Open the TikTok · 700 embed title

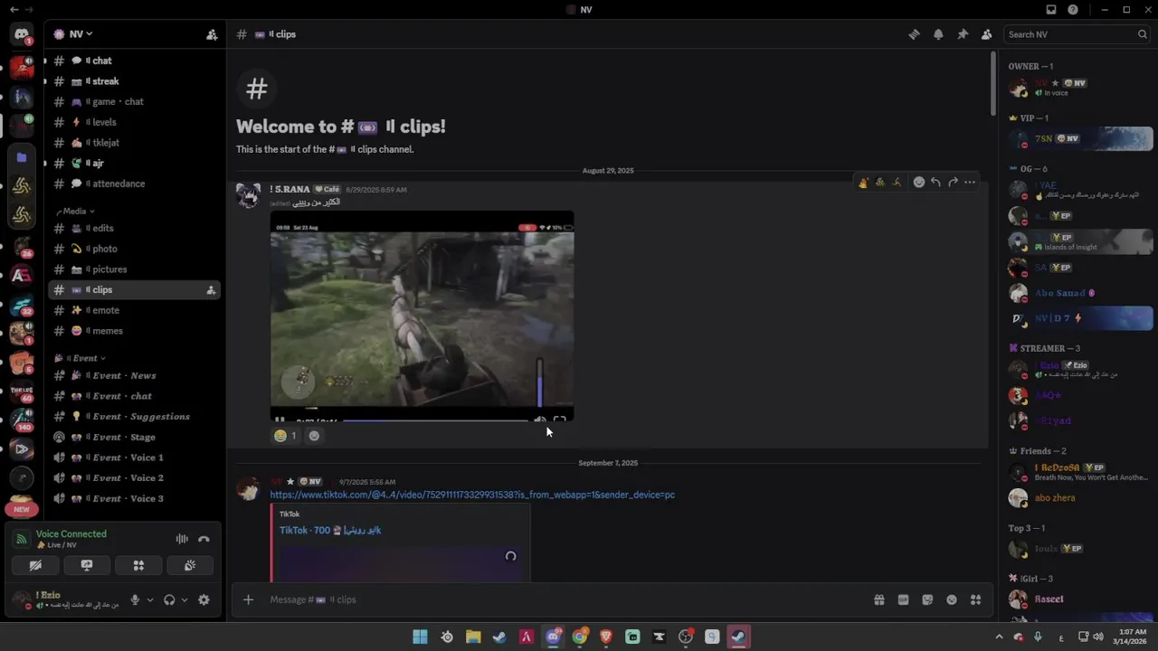pyautogui.click(x=330, y=531)
